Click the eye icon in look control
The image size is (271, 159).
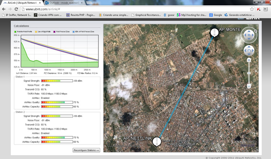click(249, 35)
